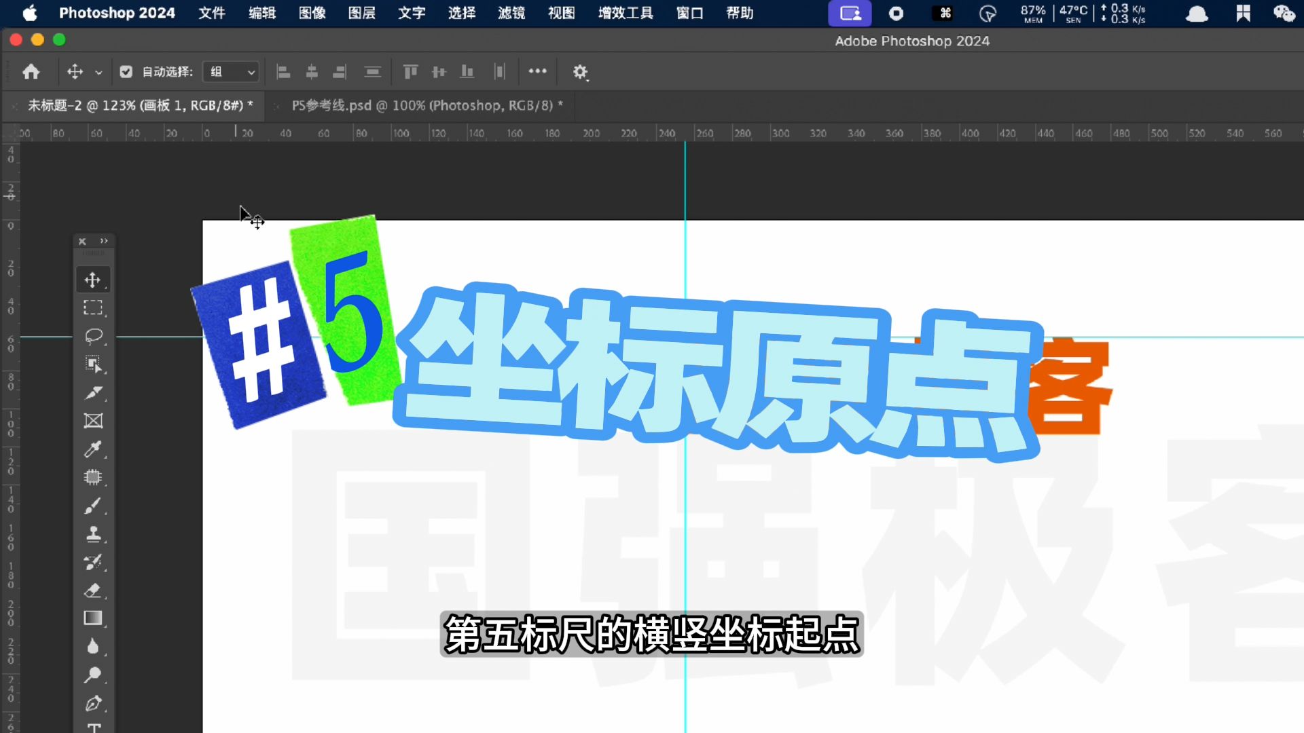Open Move tool settings gear
Image resolution: width=1304 pixels, height=733 pixels.
click(580, 72)
